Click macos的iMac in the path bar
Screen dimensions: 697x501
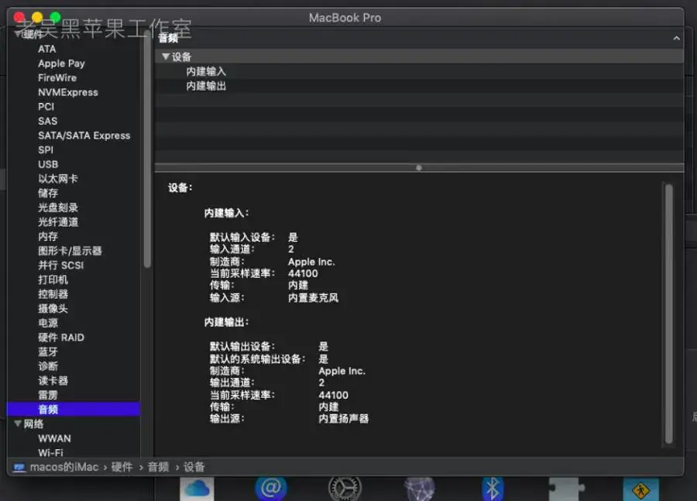(x=64, y=467)
